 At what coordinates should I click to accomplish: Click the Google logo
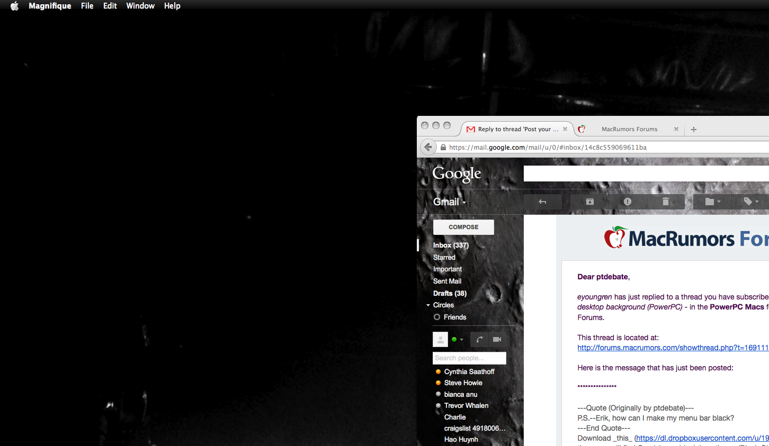click(457, 174)
